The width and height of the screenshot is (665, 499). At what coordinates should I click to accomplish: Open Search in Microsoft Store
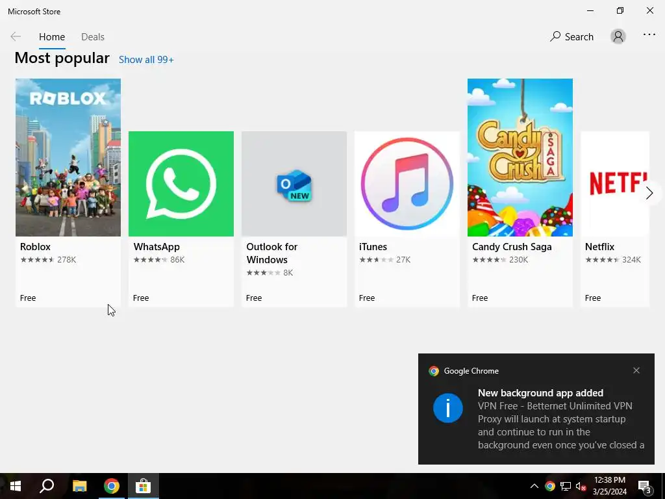[571, 37]
